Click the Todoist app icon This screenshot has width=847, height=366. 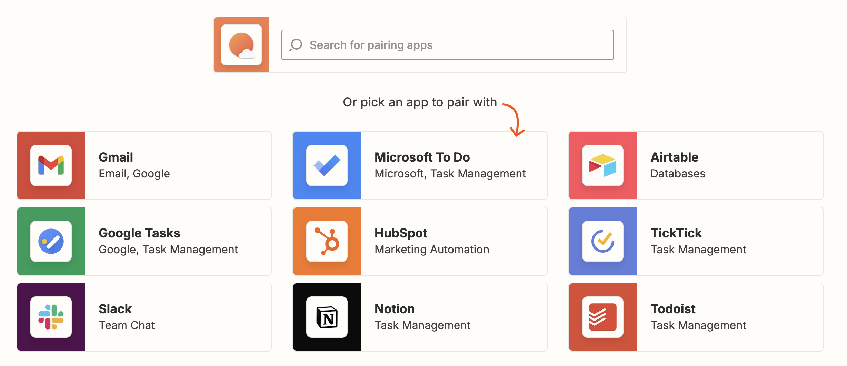point(602,317)
